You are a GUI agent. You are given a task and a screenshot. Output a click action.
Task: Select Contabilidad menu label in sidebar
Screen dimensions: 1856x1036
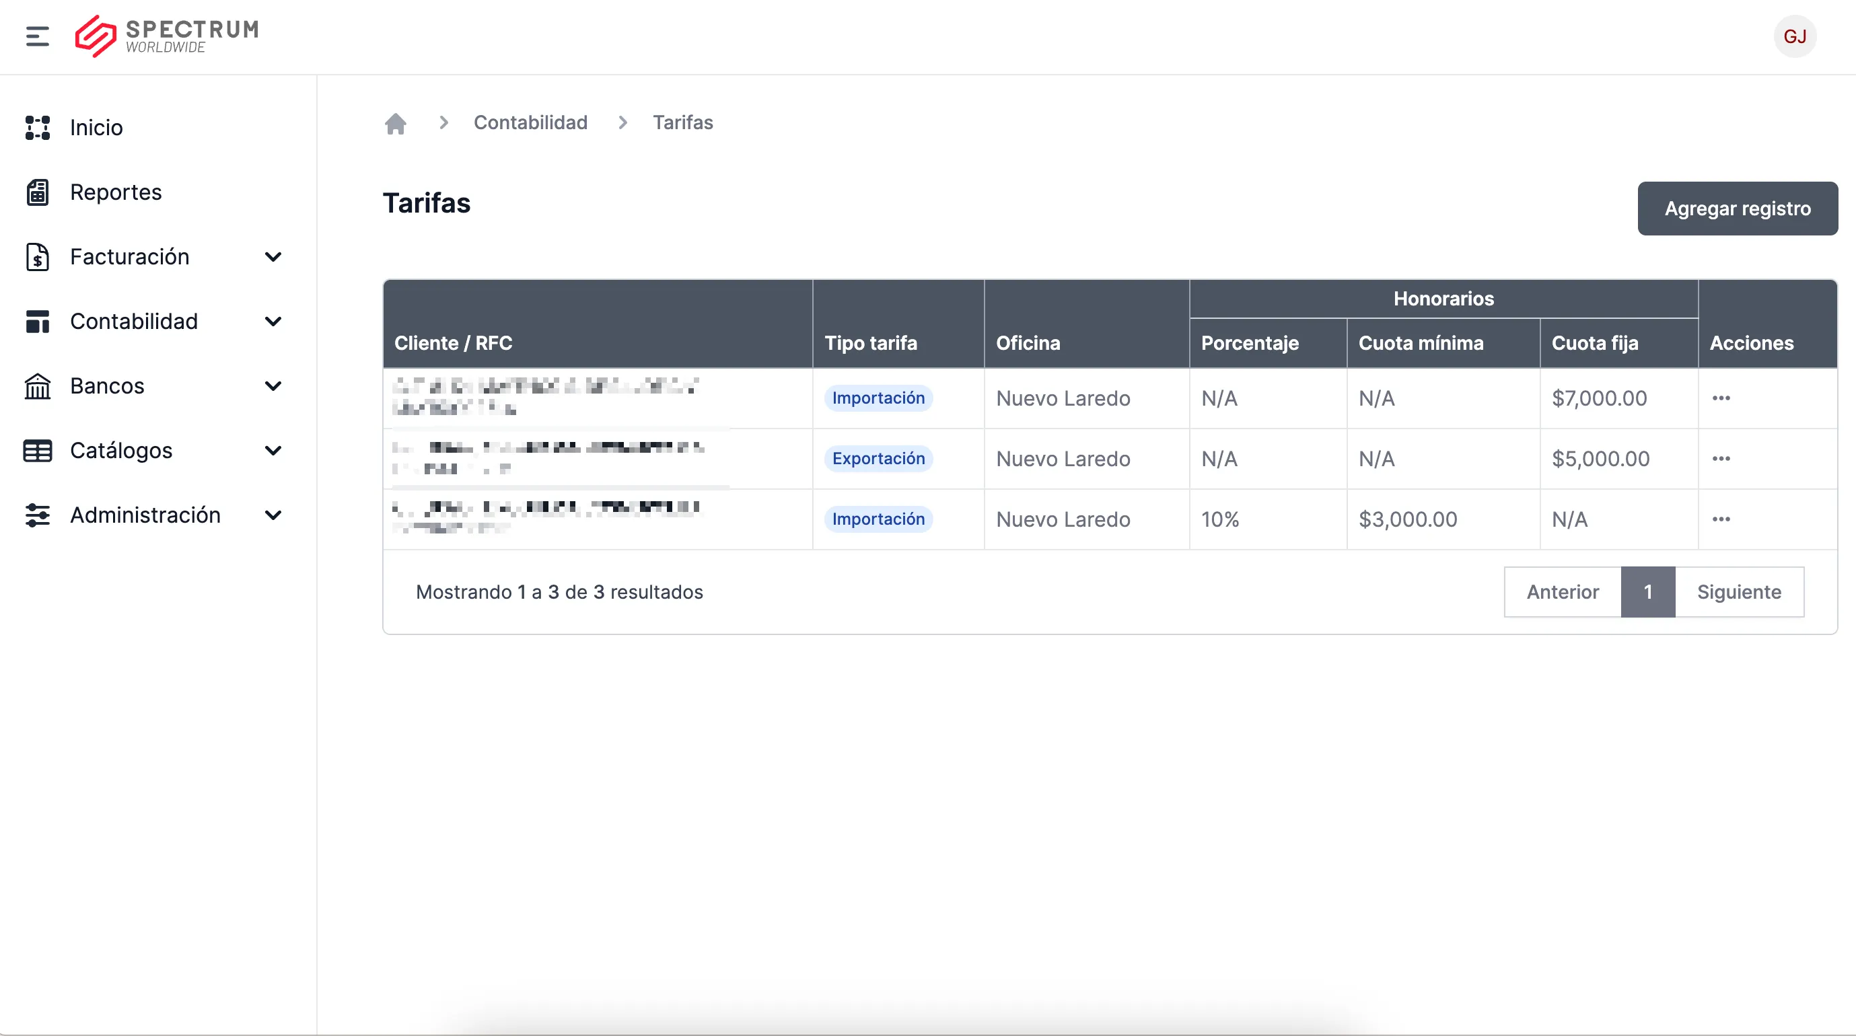point(134,322)
